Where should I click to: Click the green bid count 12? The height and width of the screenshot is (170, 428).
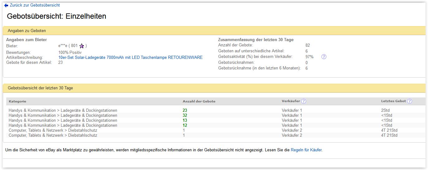point(185,125)
